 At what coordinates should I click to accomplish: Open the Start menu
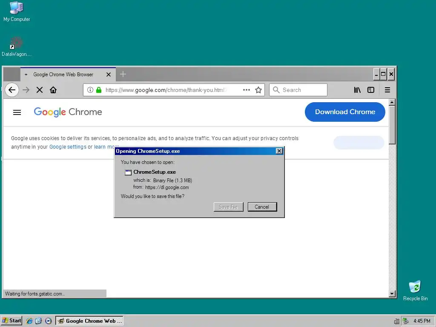(x=11, y=321)
